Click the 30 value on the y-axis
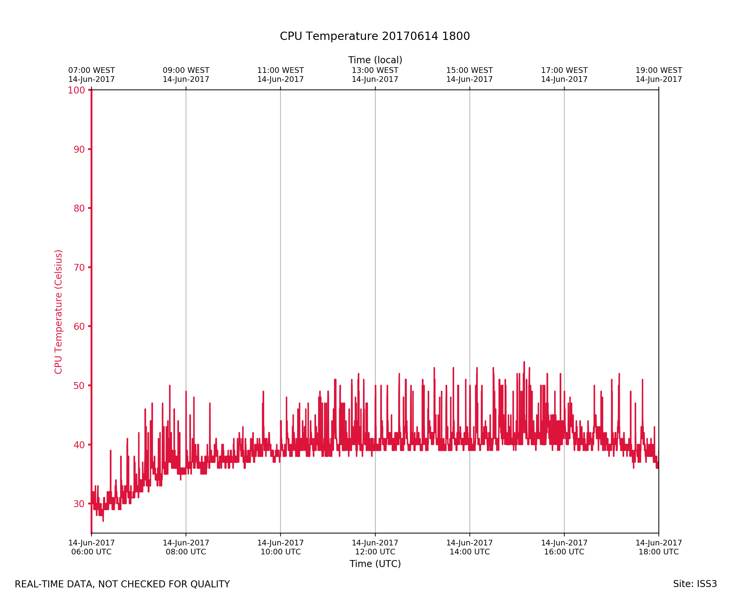732x599 pixels. [79, 504]
